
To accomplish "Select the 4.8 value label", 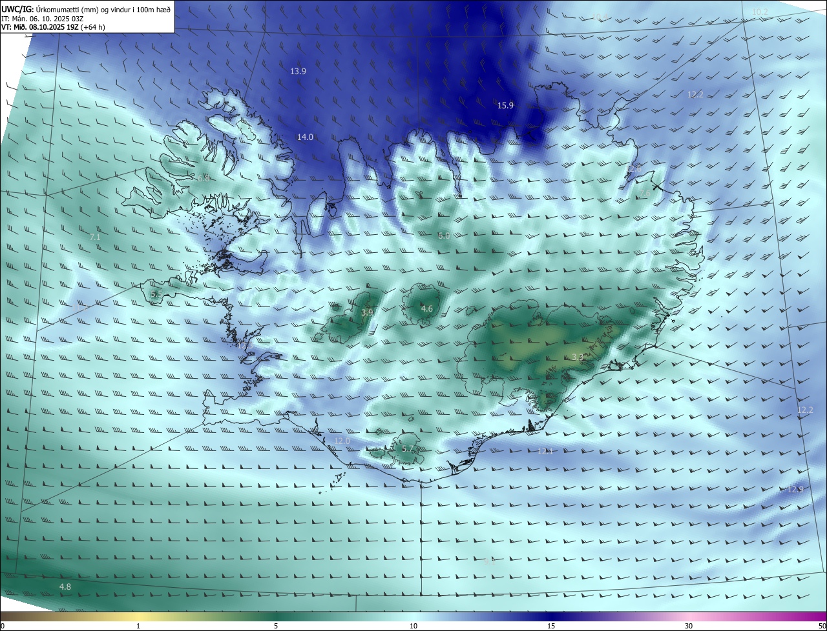I will tap(65, 587).
